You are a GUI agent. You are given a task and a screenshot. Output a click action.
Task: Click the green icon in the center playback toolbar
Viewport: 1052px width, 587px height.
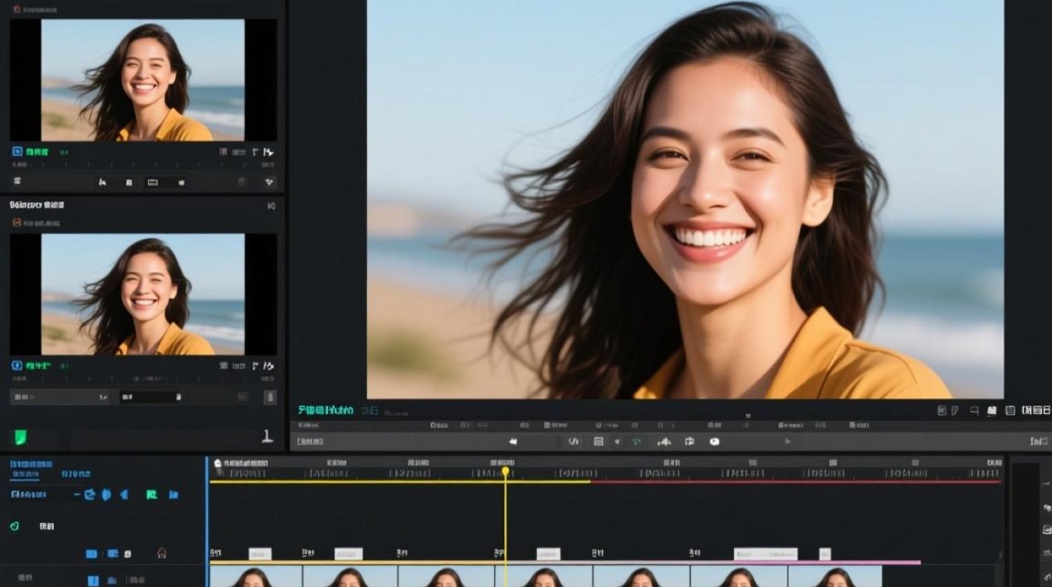click(636, 441)
